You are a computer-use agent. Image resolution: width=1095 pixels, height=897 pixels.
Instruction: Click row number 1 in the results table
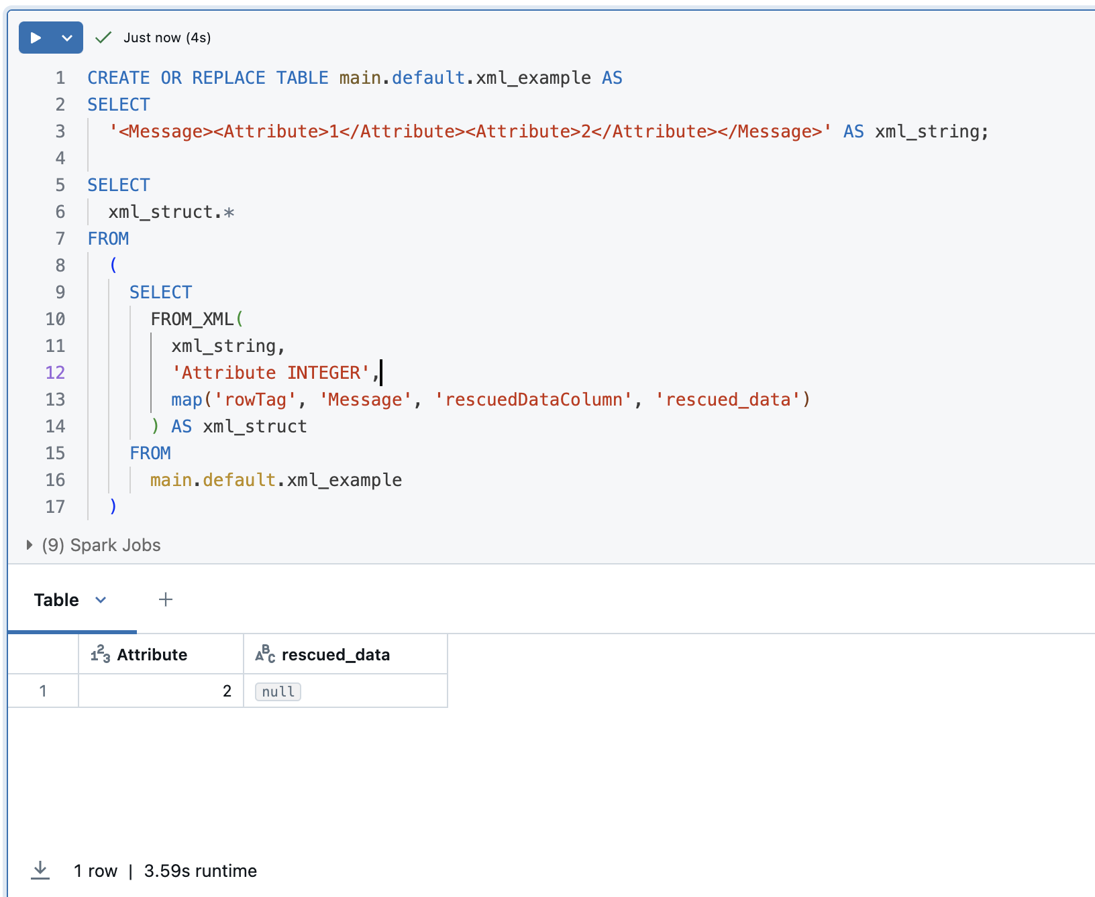[43, 691]
